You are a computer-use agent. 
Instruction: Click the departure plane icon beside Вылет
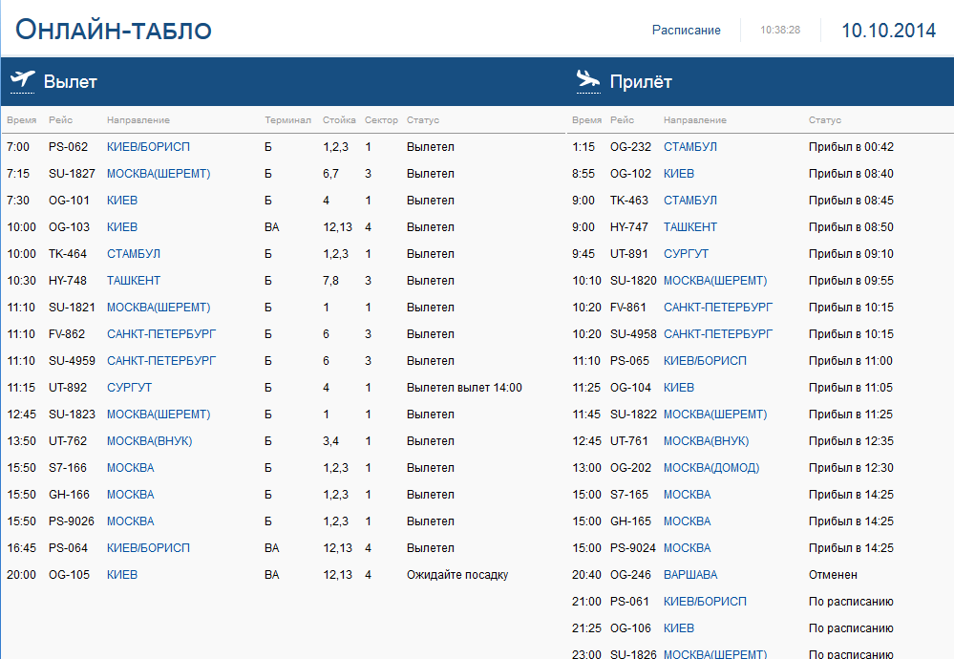point(22,80)
